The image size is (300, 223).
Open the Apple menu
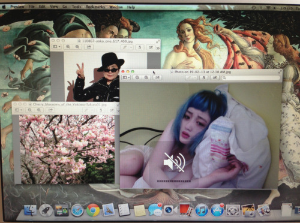click(x=4, y=7)
